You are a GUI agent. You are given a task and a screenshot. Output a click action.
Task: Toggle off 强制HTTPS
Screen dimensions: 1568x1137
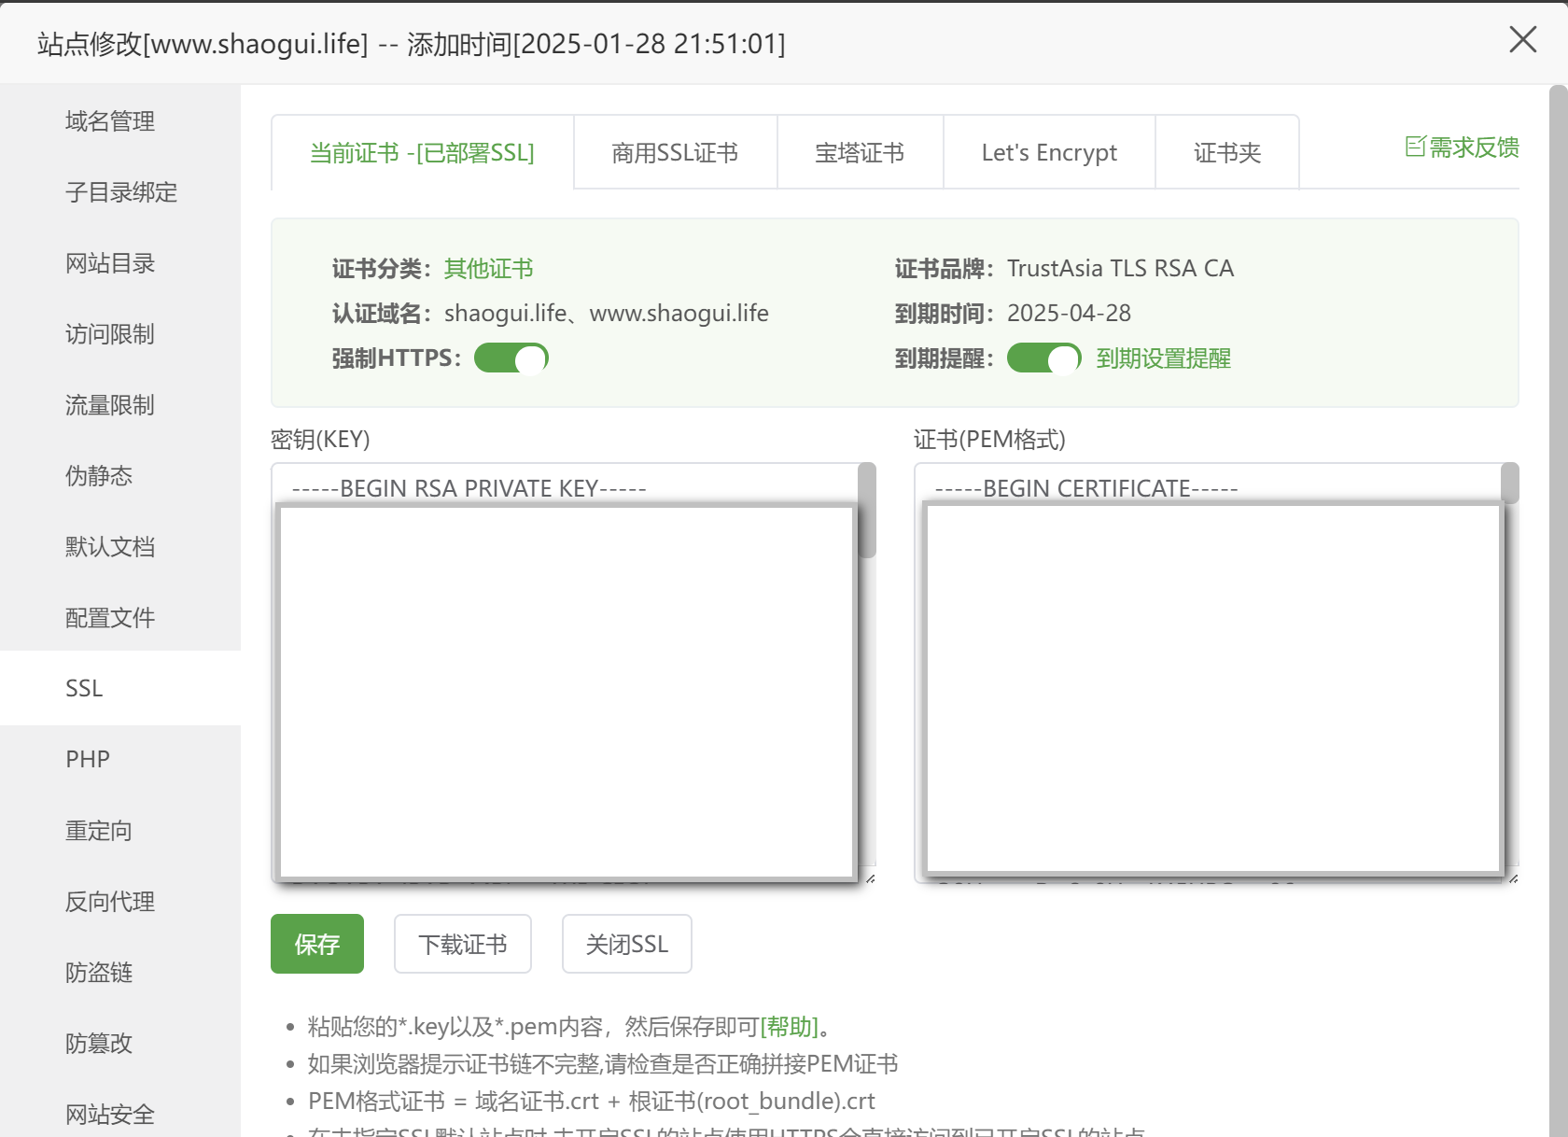(x=511, y=358)
